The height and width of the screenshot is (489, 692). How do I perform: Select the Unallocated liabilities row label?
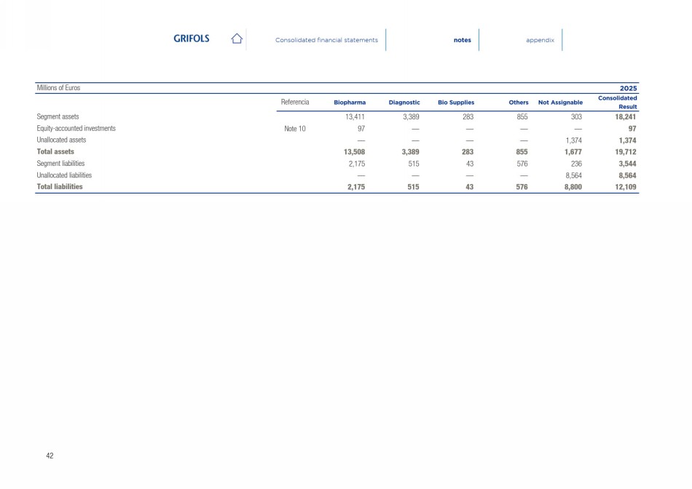click(64, 175)
